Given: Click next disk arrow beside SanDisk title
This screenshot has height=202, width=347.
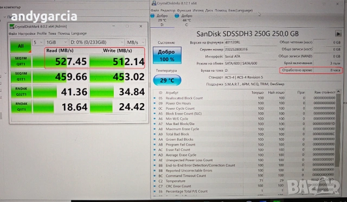Looking at the screenshot, I should click(338, 34).
